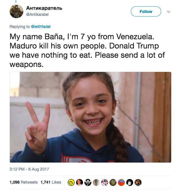Open the American flag themed avatar
181x192 pixels.
pyautogui.click(x=105, y=182)
